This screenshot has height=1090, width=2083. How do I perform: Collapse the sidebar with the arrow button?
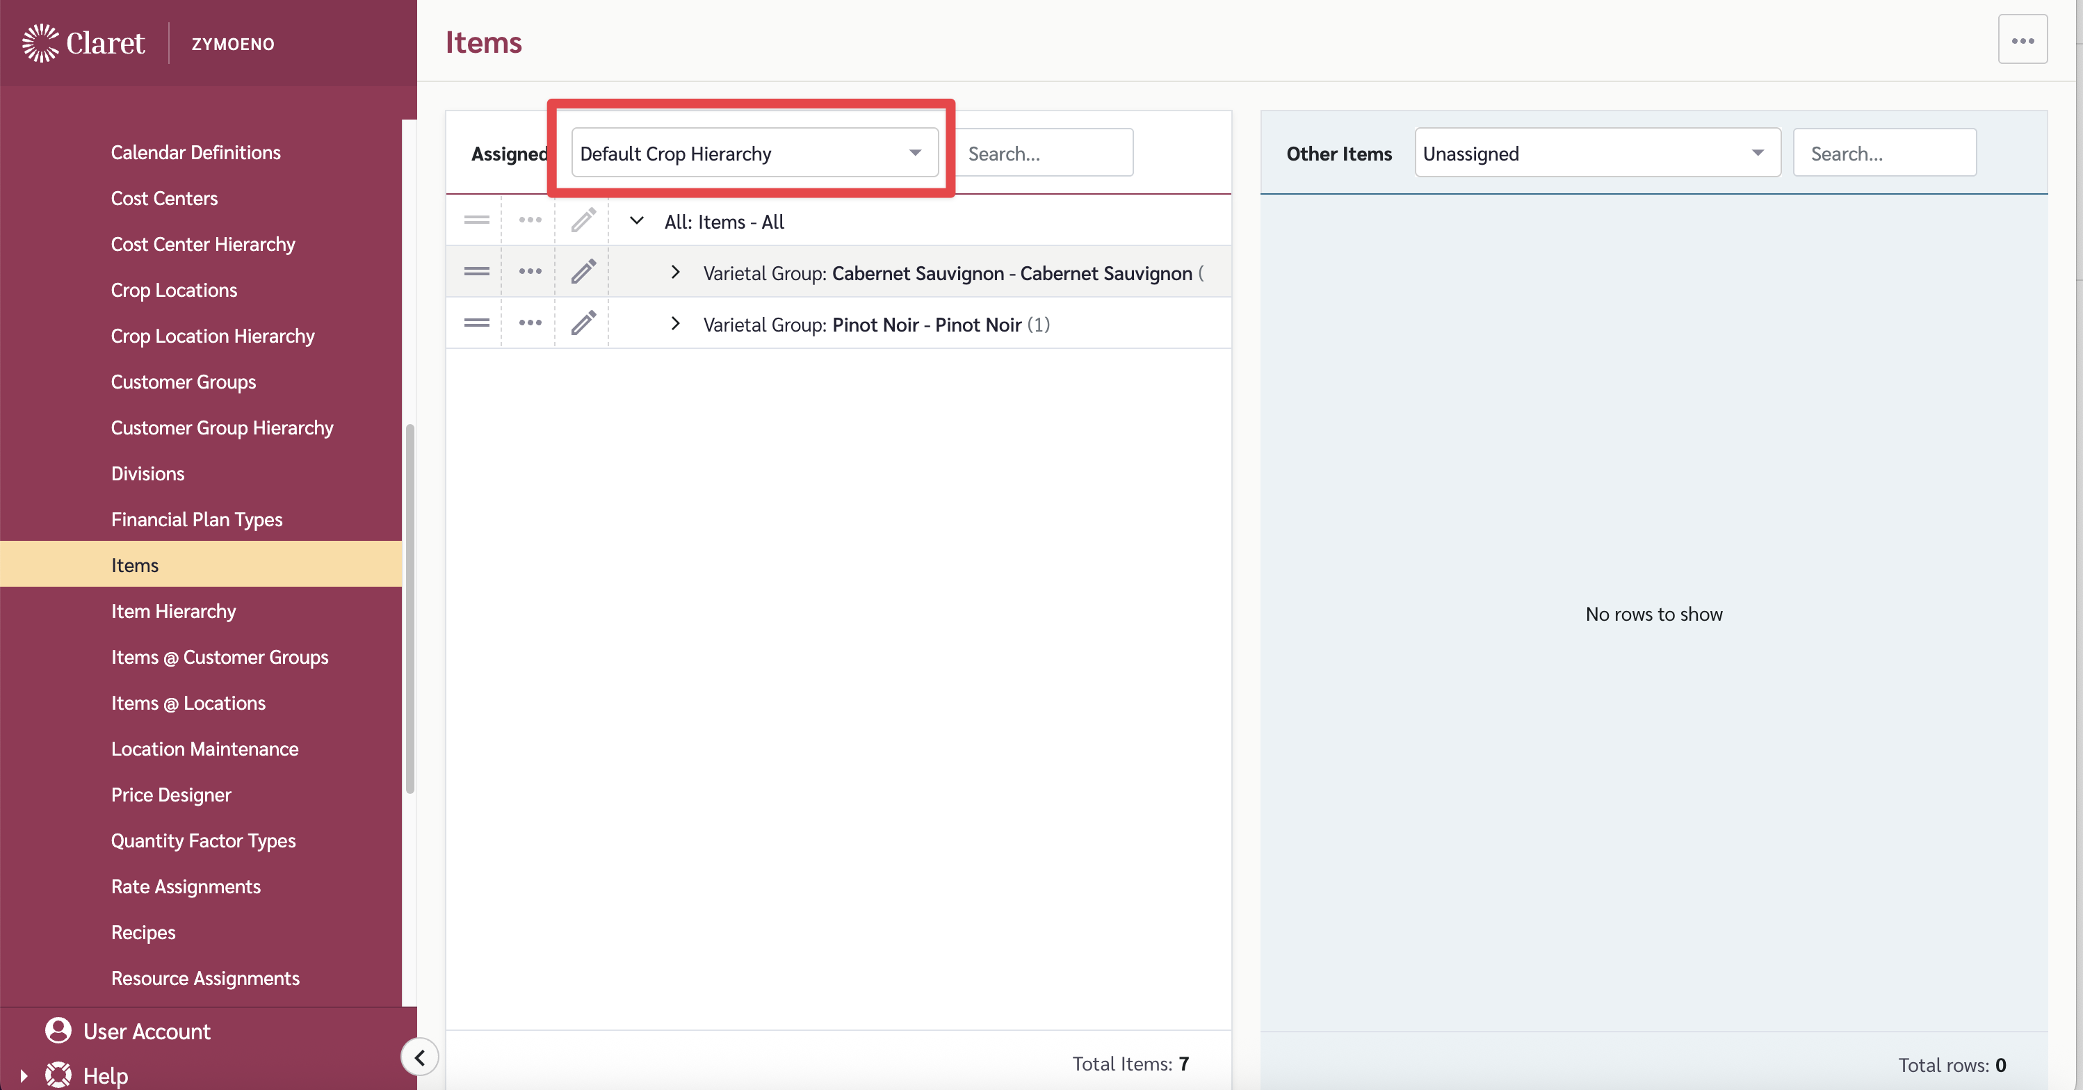tap(420, 1057)
